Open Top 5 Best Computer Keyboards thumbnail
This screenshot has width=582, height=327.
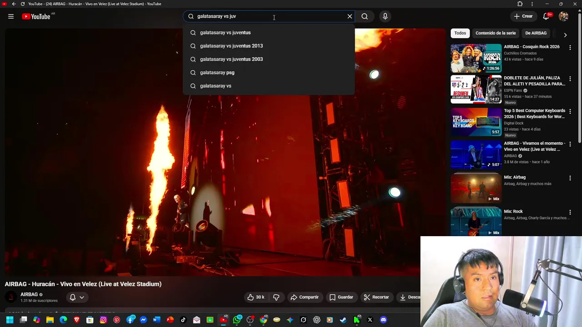click(x=476, y=122)
